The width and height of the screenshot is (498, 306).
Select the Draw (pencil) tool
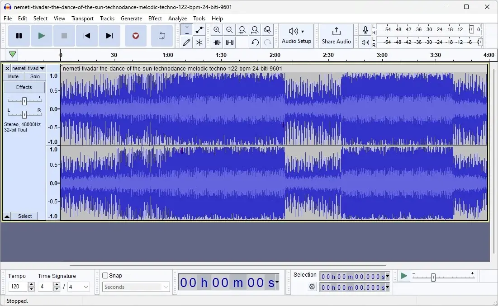coord(187,42)
